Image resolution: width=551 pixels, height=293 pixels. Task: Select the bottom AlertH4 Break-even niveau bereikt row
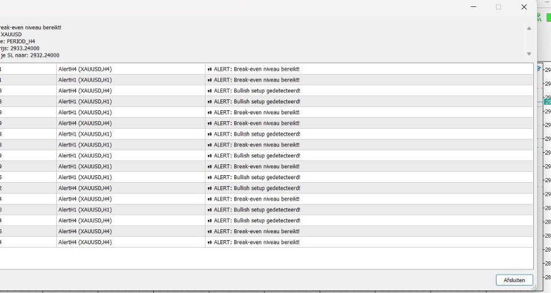pyautogui.click(x=266, y=242)
